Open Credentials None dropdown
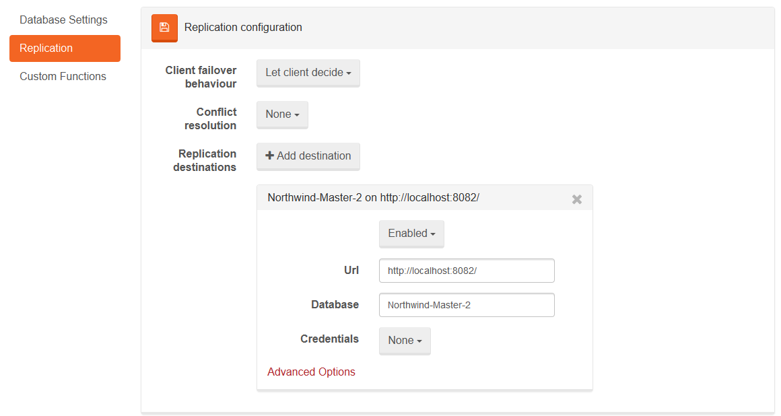The height and width of the screenshot is (416, 781). coord(405,341)
